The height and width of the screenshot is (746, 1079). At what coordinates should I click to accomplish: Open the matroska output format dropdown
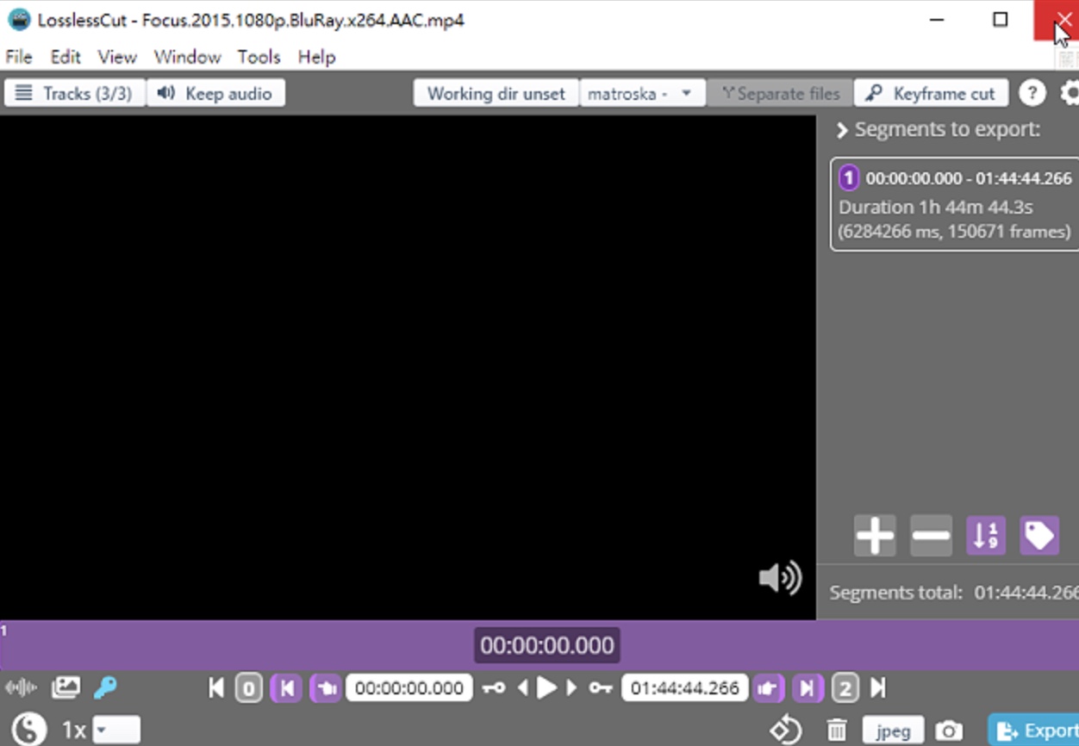click(641, 93)
